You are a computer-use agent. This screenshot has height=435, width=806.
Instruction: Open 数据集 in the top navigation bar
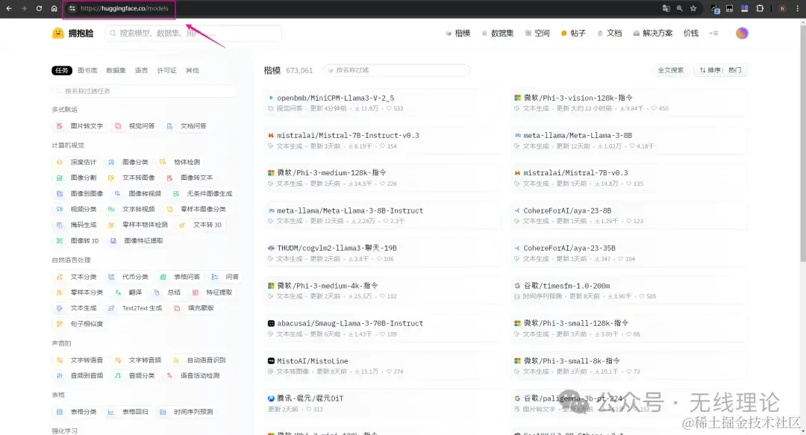498,34
